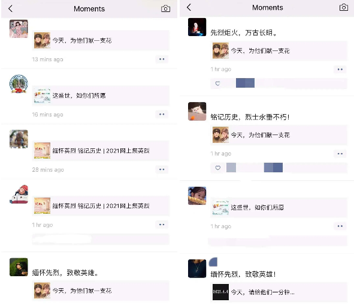
Task: Open first 缅怀英烈 铭记历史 2021网上祭英烈 link
Action: 101,151
